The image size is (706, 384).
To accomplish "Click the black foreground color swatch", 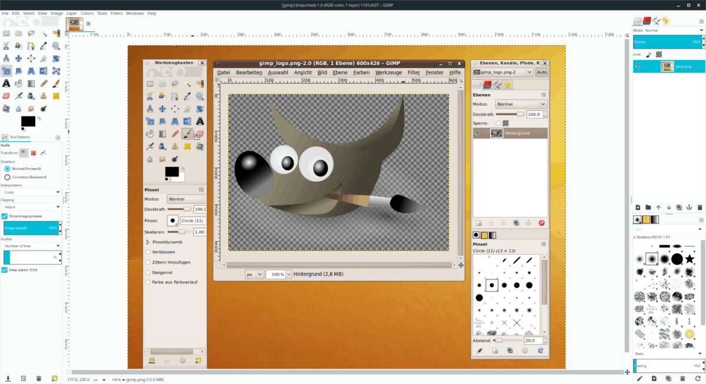I will 172,172.
